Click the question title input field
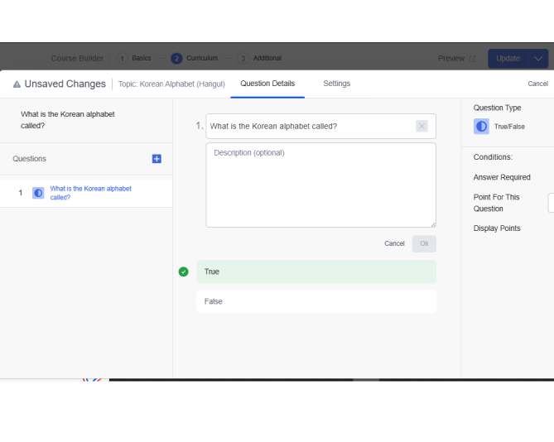The height and width of the screenshot is (442, 554). [x=311, y=127]
